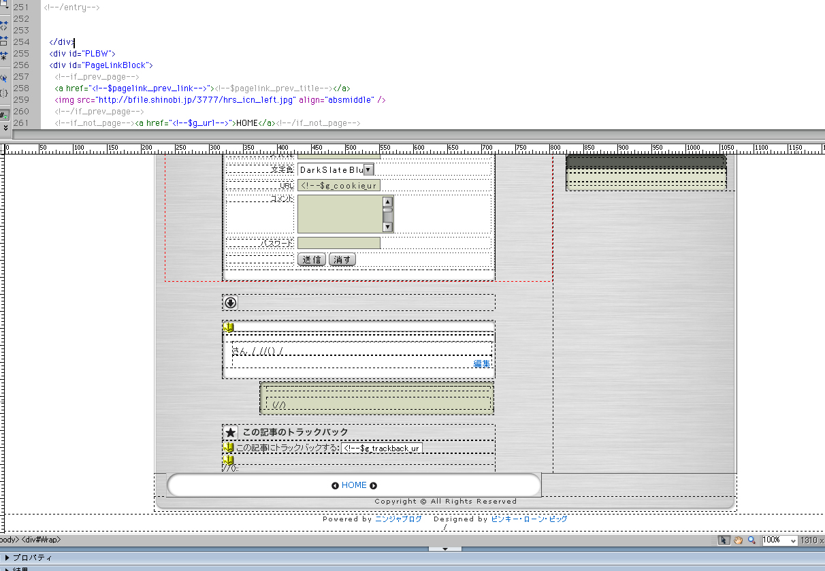
Task: Click the URL cookie input field
Action: [x=339, y=185]
